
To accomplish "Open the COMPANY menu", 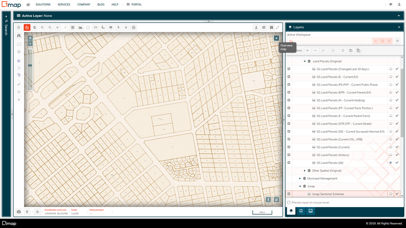I will click(x=84, y=4).
